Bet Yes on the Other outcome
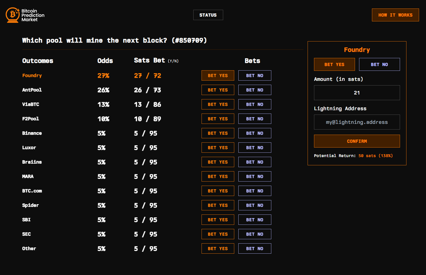Image resolution: width=426 pixels, height=275 pixels. coord(218,248)
